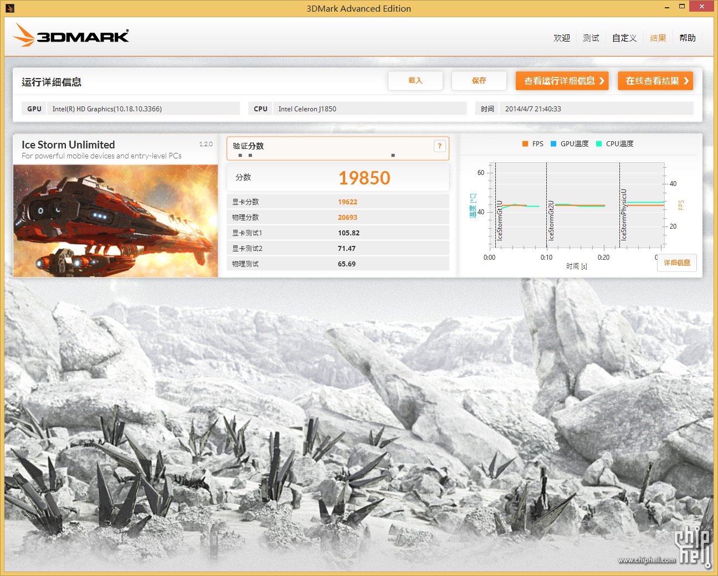Screen dimensions: 718x576
Task: Click the overall score 19850
Action: coord(365,178)
